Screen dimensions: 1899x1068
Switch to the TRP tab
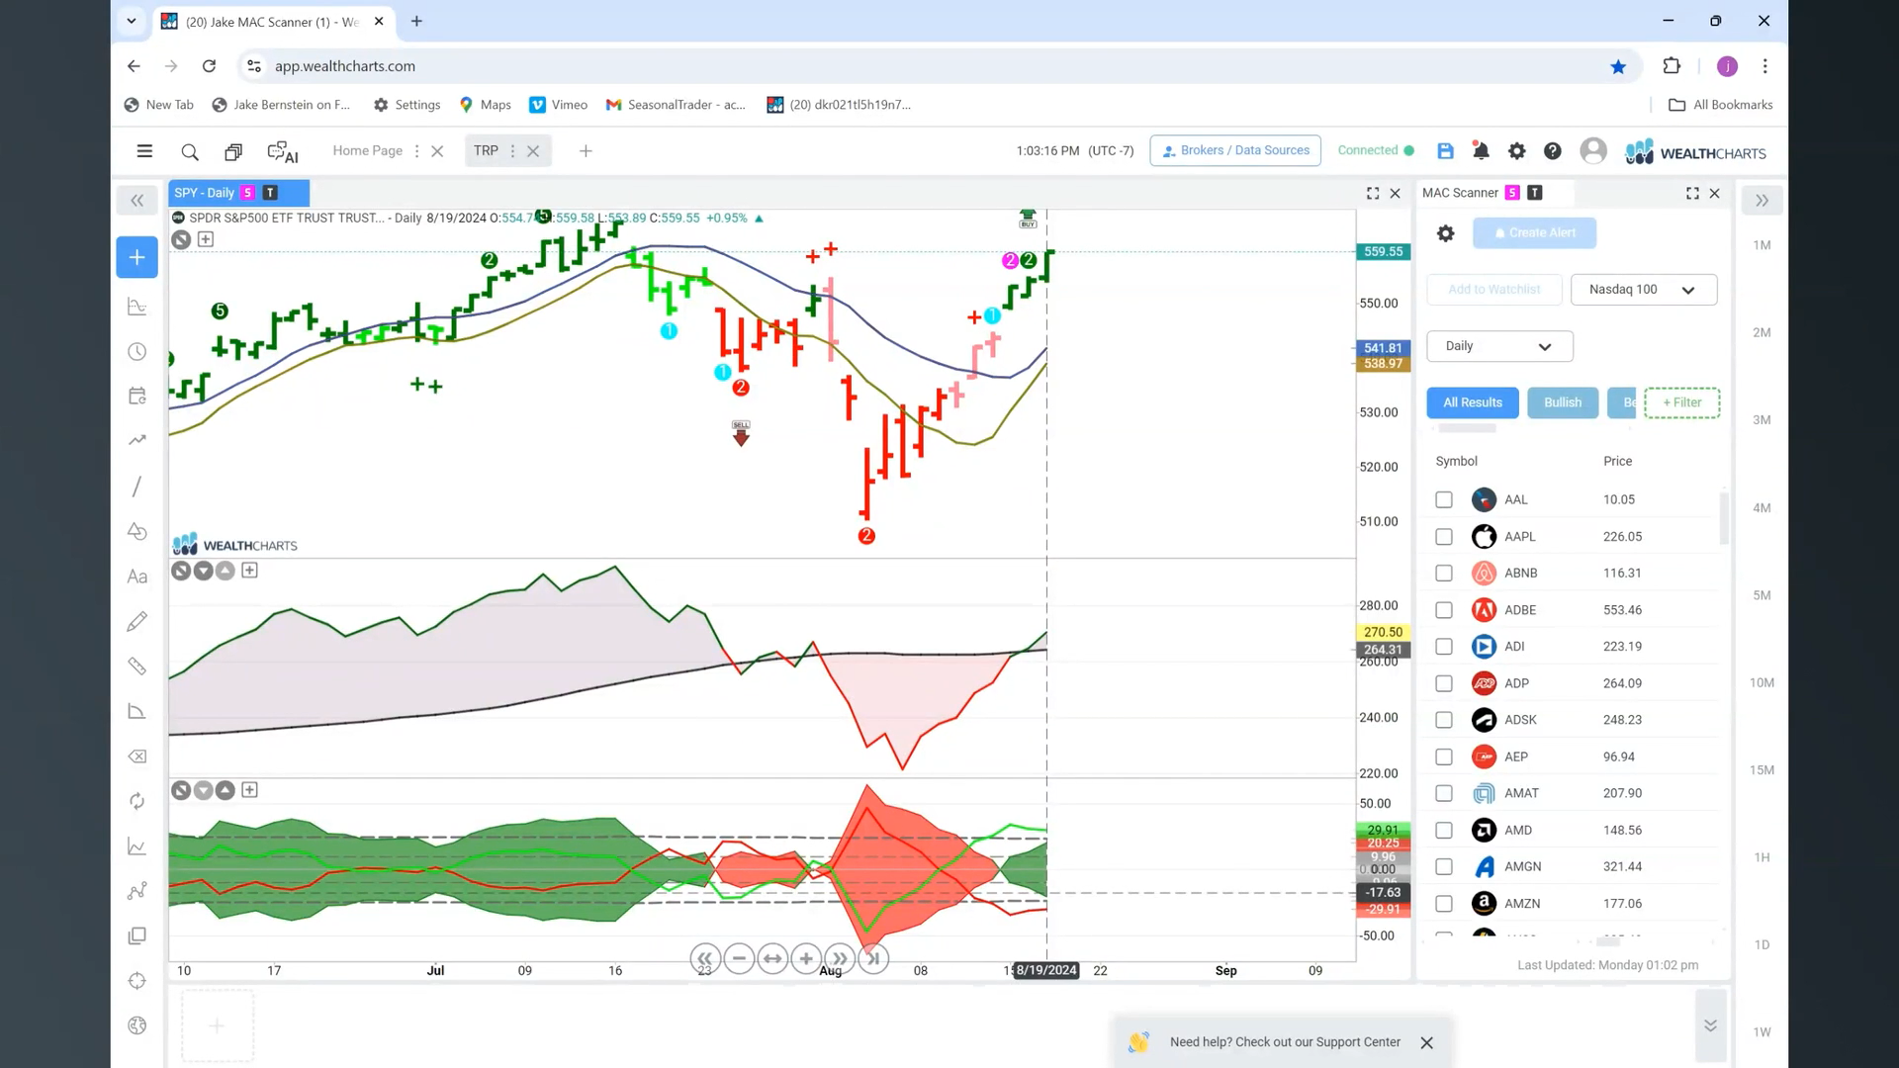(486, 150)
